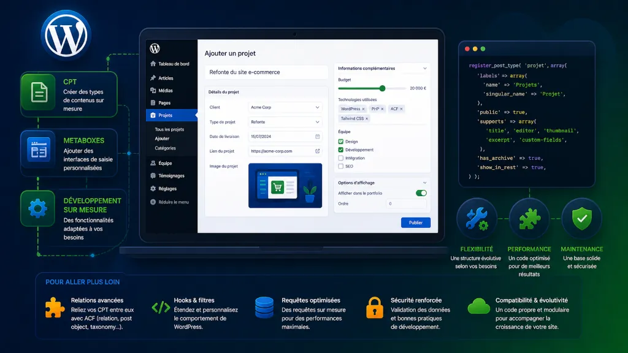Click the Ordre number field
Screen dimensions: 628x353
406,203
